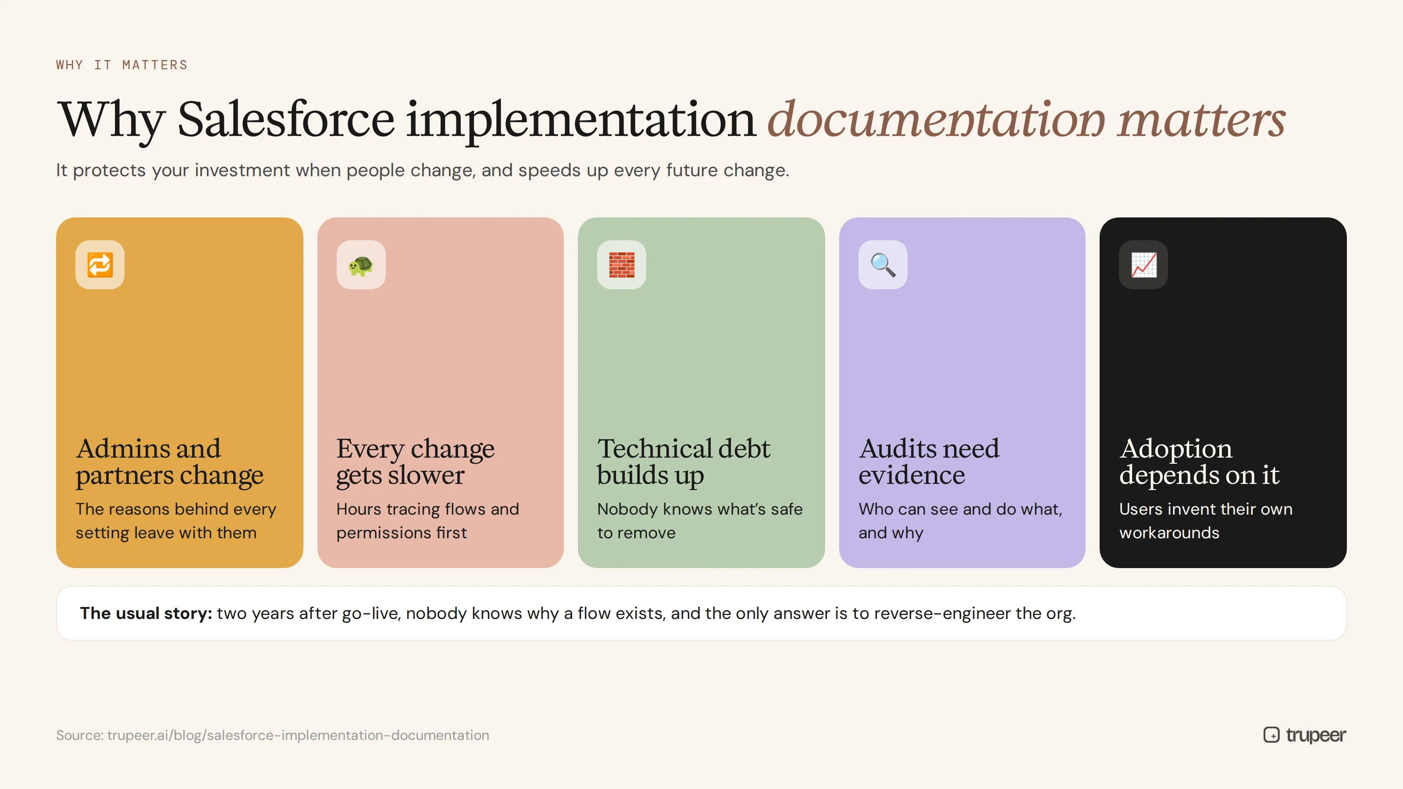Click the brick wall icon on green card
The height and width of the screenshot is (789, 1403).
[621, 265]
